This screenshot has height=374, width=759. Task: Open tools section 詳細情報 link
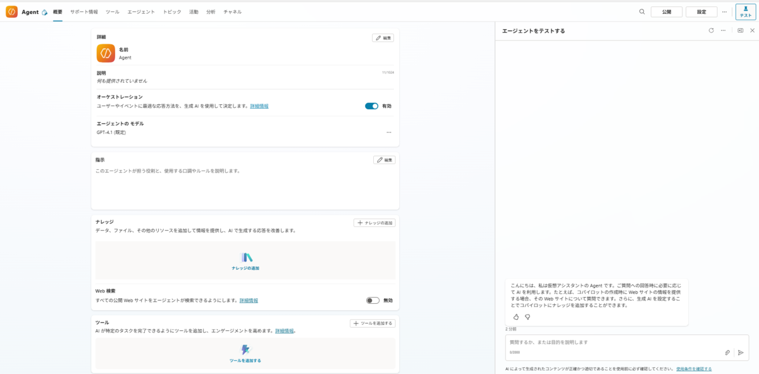[285, 331]
